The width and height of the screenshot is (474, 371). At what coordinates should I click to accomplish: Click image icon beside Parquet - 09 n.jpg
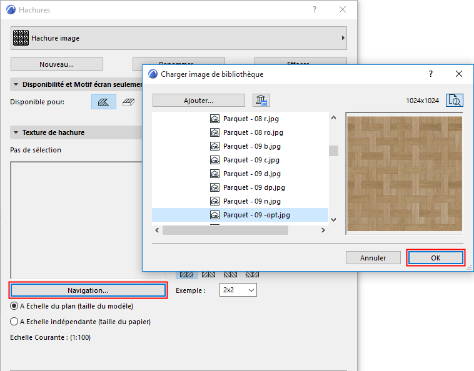214,201
